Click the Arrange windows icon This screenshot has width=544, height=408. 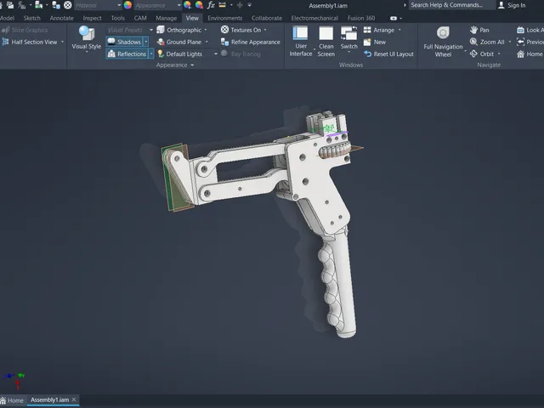(x=367, y=30)
